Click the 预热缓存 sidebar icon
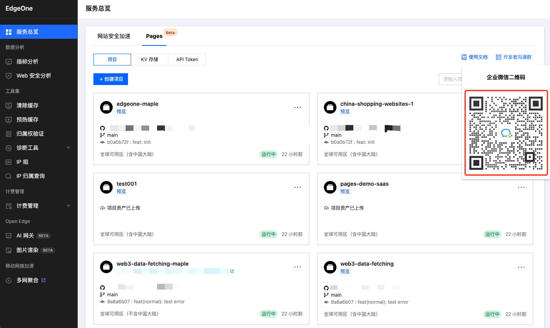550x328 pixels. 9,120
